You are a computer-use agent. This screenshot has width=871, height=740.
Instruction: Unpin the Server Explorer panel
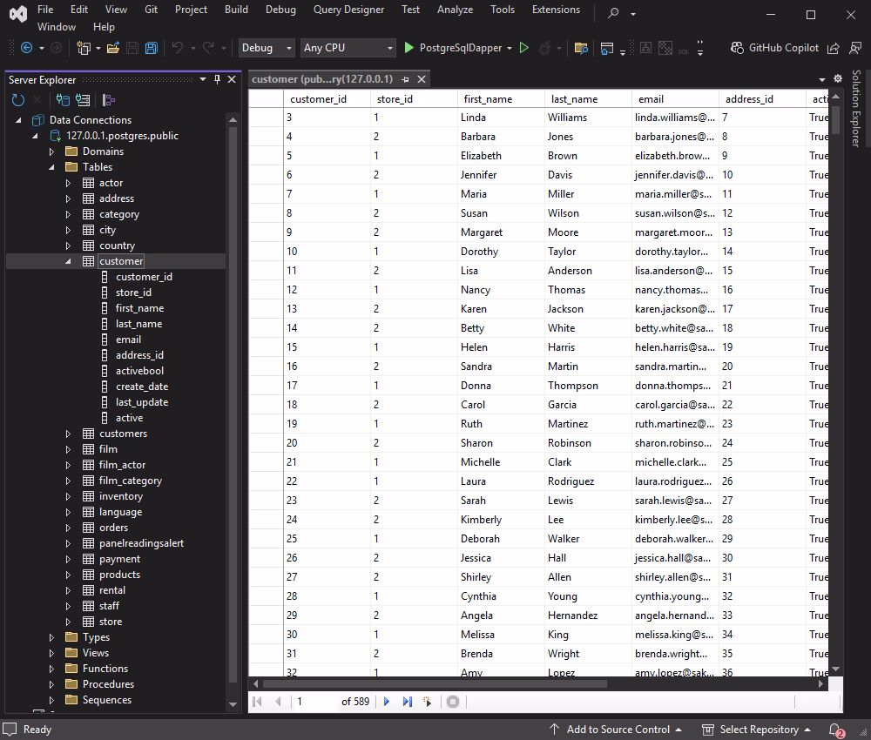pos(217,79)
